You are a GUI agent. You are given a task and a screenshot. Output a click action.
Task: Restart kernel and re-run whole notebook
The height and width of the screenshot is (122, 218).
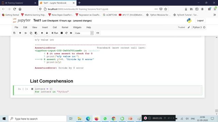pyautogui.click(x=71, y=33)
